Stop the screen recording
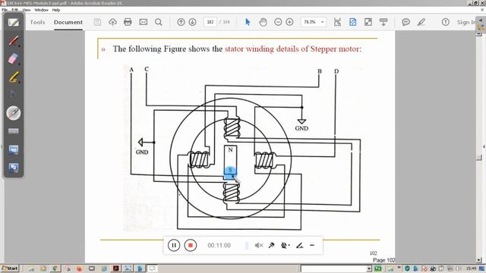This screenshot has width=486, height=273. pos(191,246)
